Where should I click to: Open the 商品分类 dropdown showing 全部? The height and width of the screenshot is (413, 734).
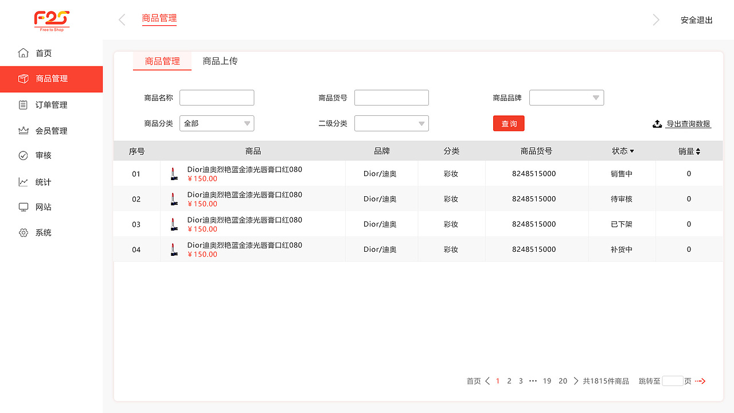click(x=217, y=123)
